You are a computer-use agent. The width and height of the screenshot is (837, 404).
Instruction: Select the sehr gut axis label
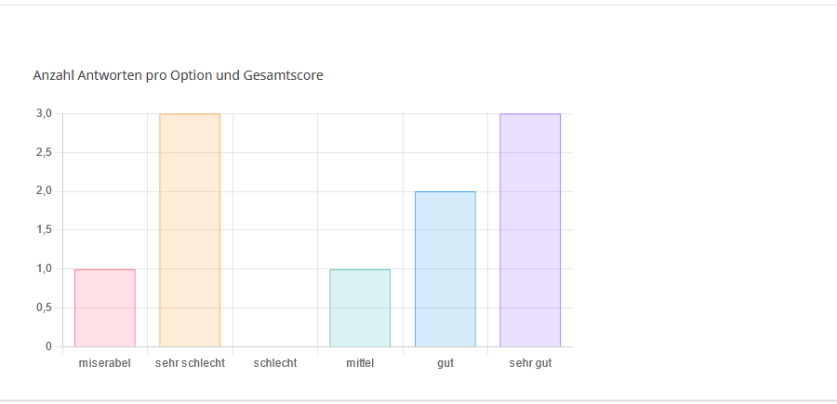(530, 363)
